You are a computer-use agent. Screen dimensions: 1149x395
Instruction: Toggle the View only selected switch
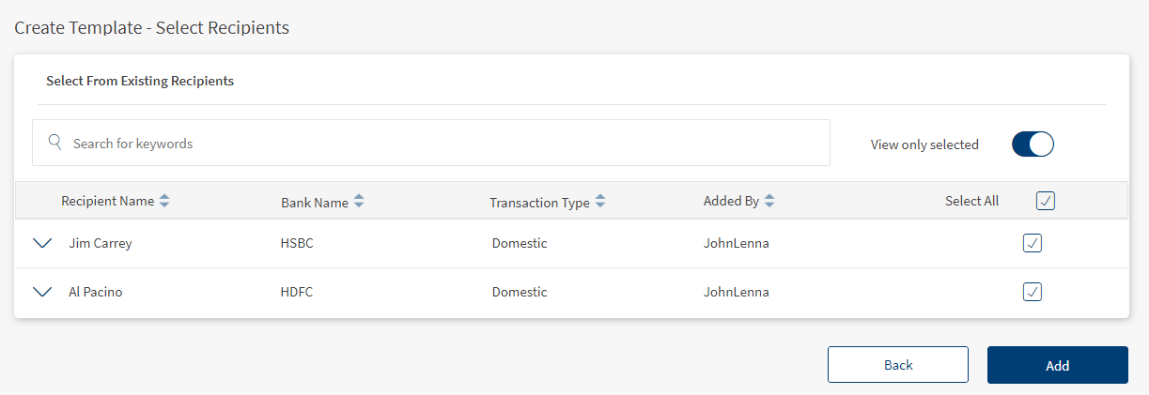[1033, 144]
